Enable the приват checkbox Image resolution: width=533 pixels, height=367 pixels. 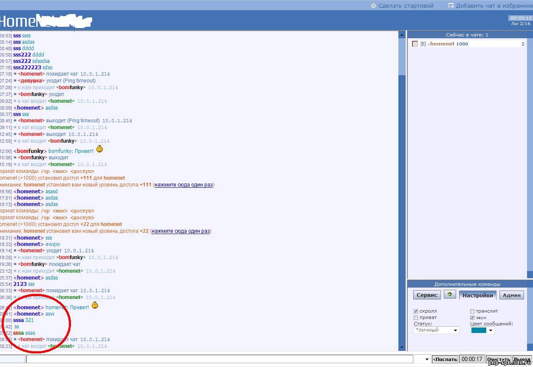click(x=416, y=318)
